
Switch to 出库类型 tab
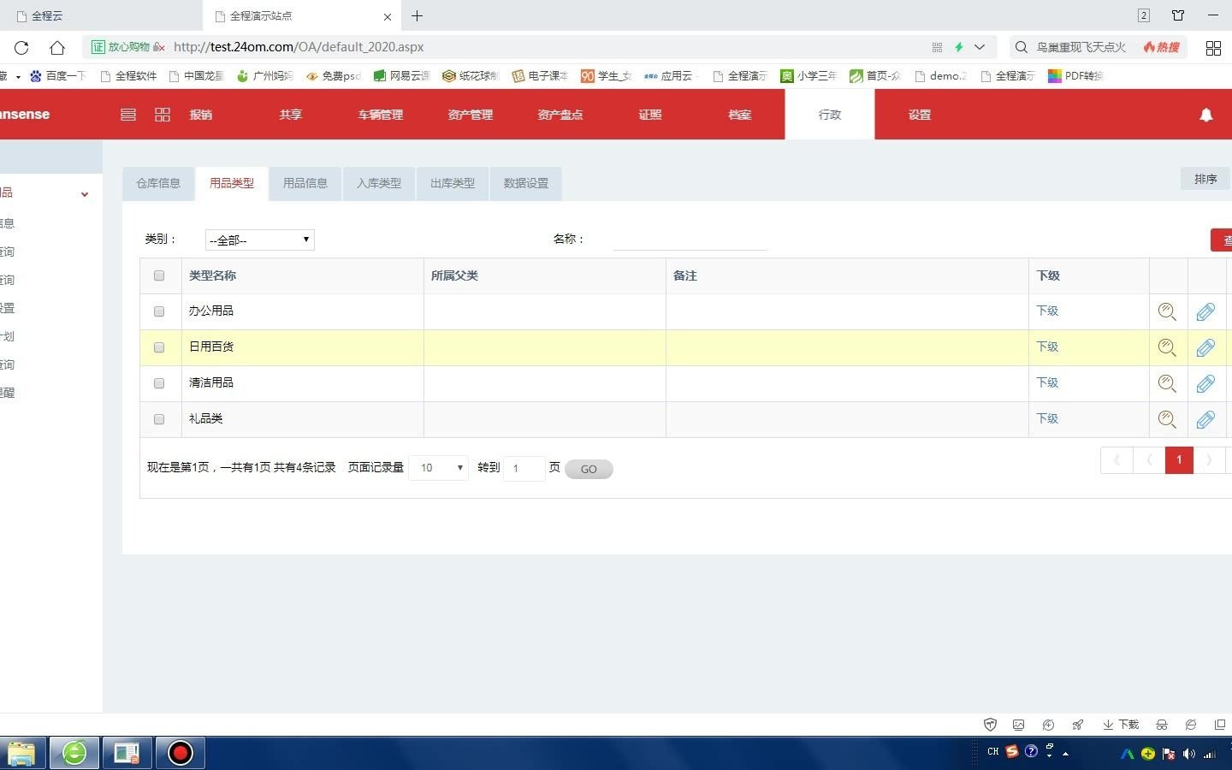click(453, 183)
